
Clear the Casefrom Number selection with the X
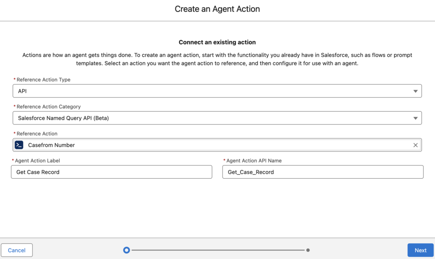[415, 144]
